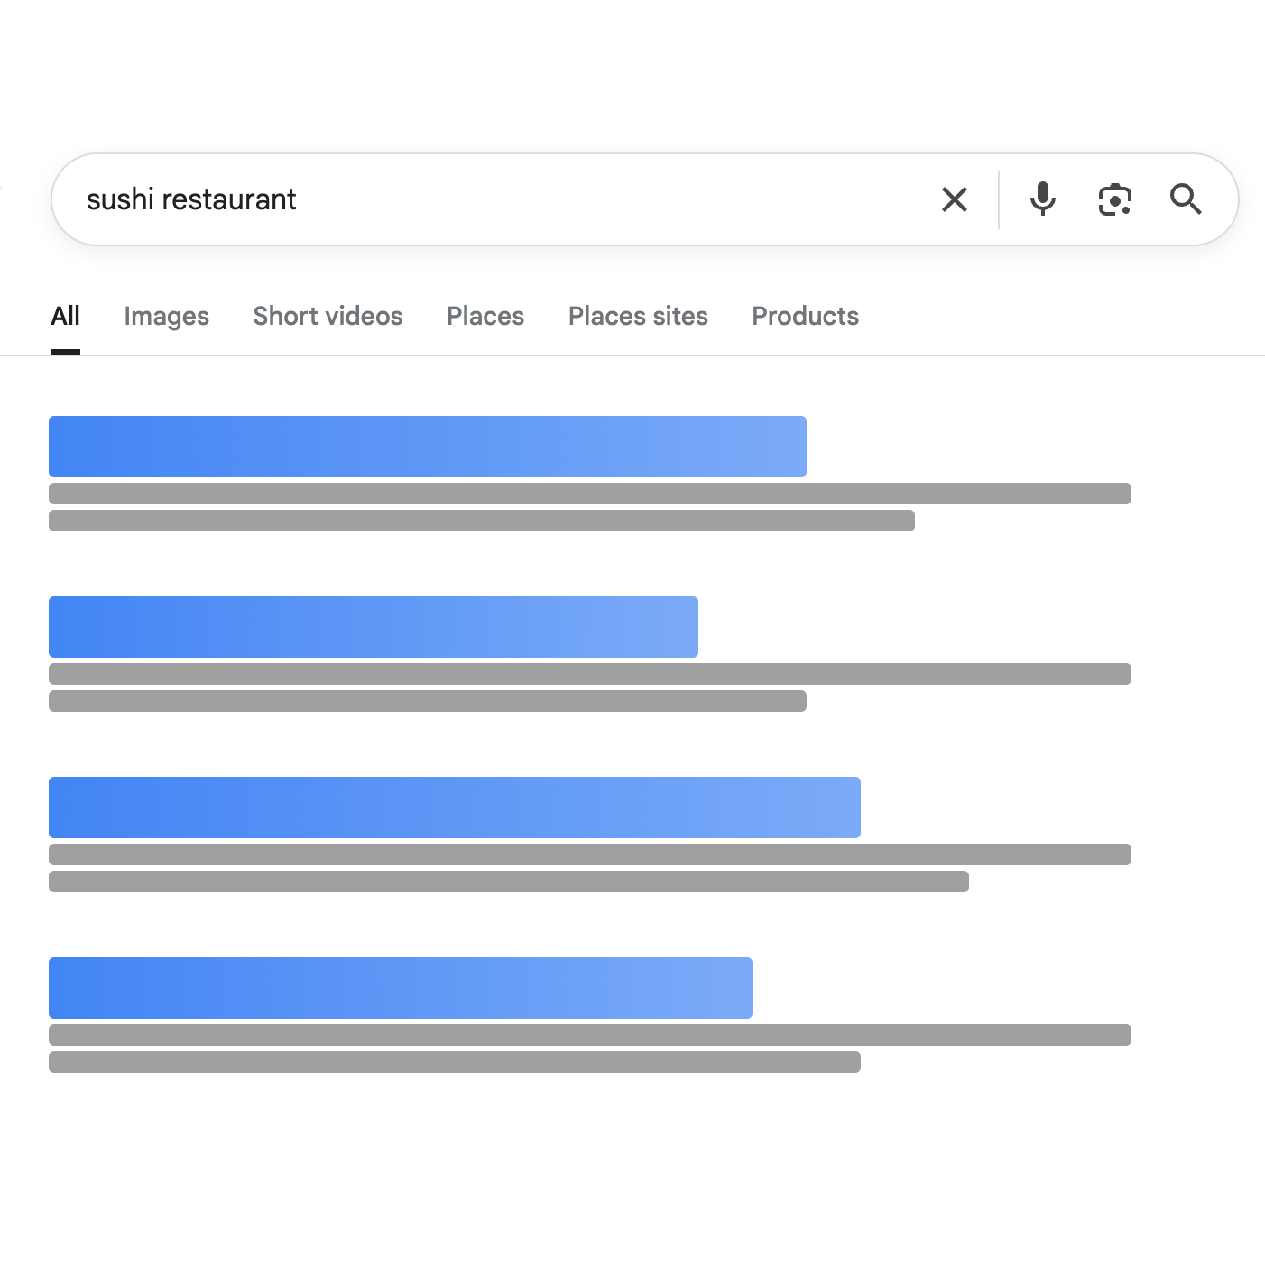Open the Short videos tab

pos(328,316)
